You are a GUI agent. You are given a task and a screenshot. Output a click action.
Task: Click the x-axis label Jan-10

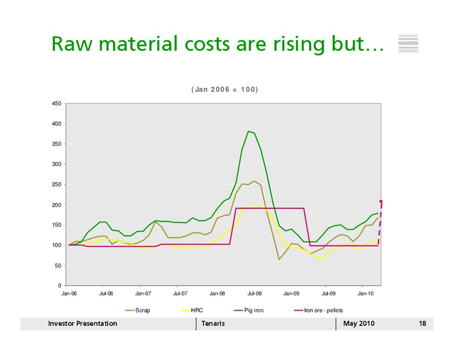(x=366, y=293)
